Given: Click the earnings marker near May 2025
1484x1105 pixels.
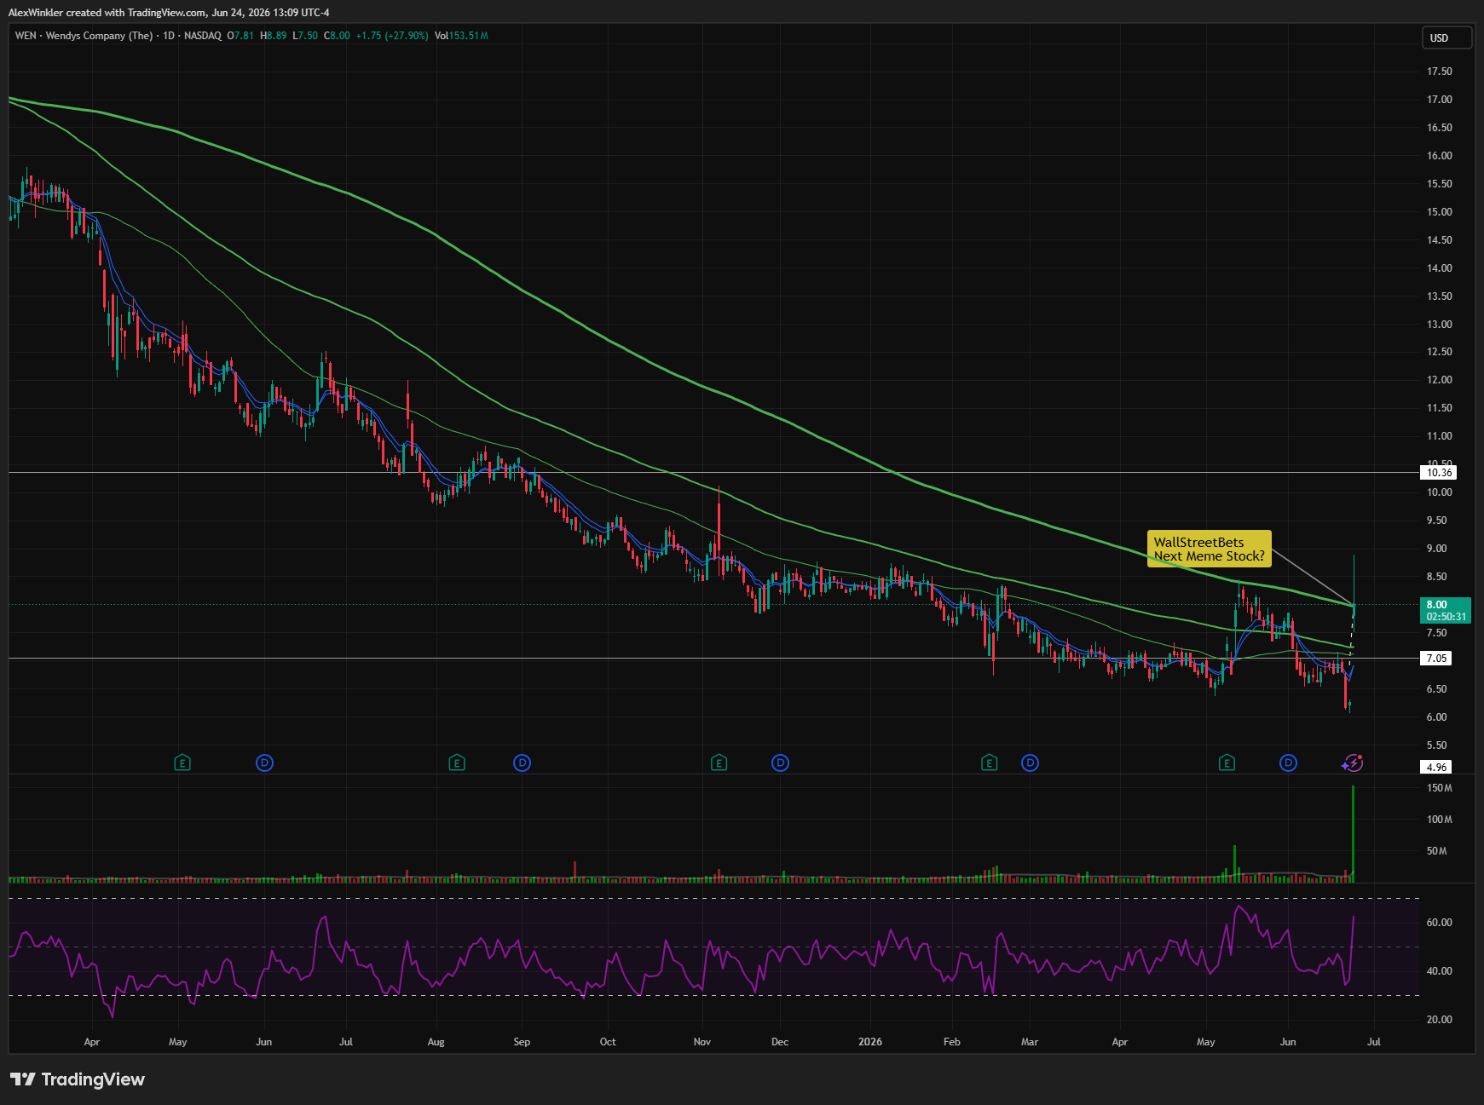Looking at the screenshot, I should point(182,763).
